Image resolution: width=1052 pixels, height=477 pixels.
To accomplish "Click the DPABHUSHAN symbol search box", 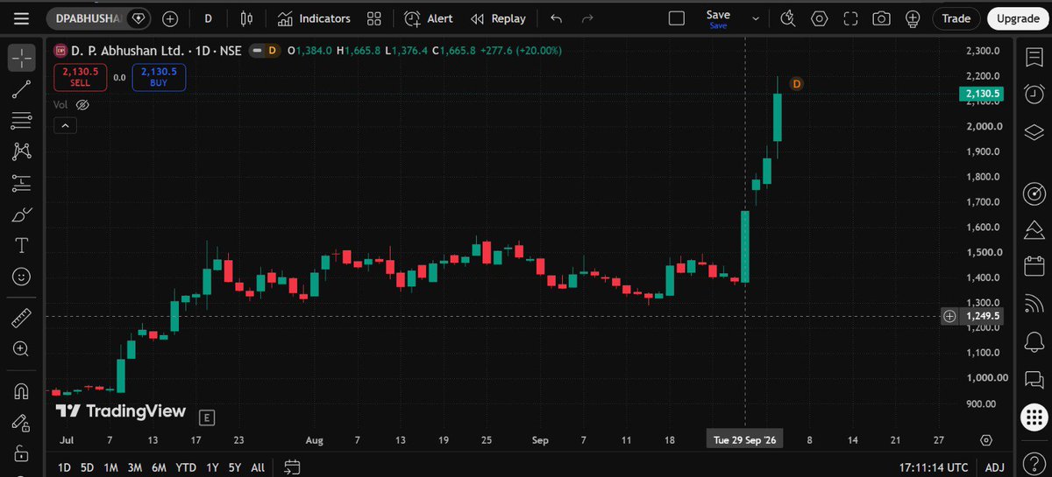I will pyautogui.click(x=98, y=18).
